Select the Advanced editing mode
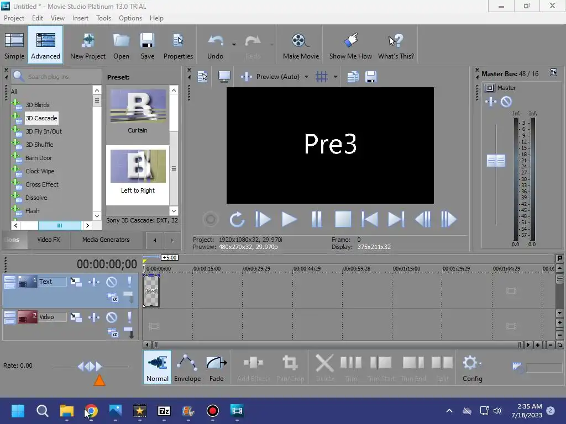The width and height of the screenshot is (566, 424). tap(45, 45)
